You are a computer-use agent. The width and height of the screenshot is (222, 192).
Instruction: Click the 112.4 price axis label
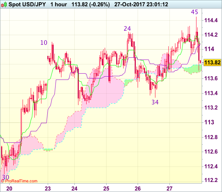point(211,166)
